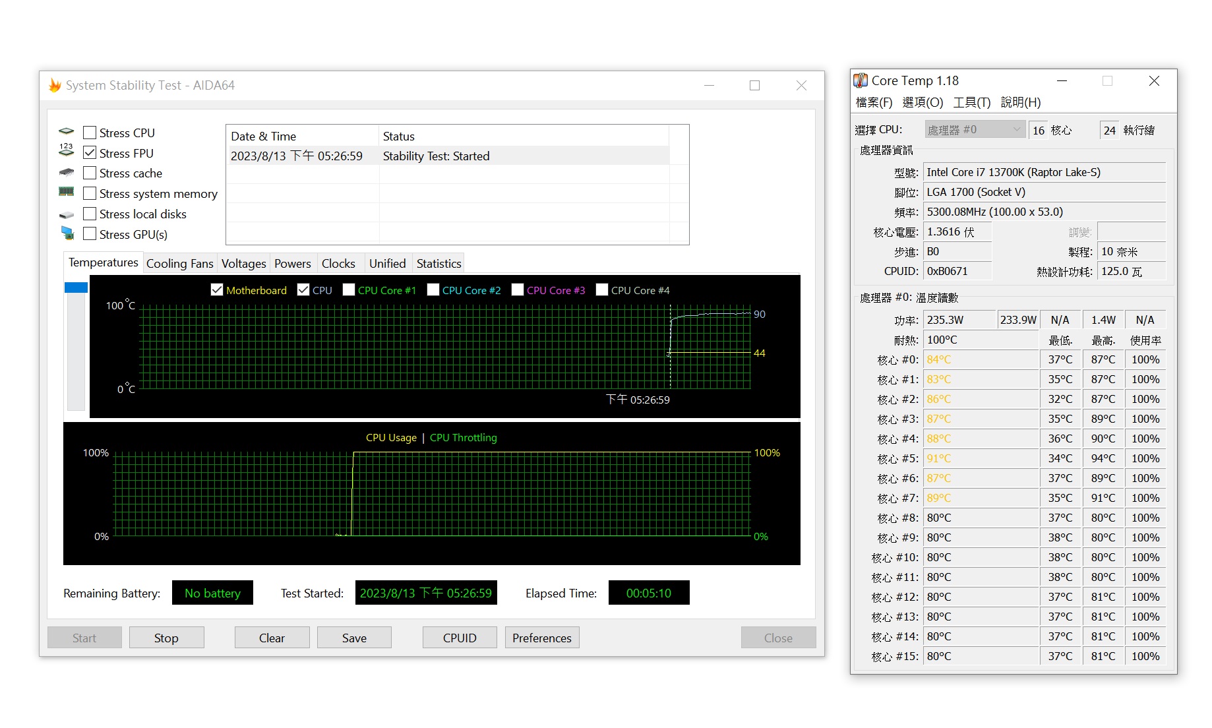This screenshot has width=1212, height=728.
Task: Maximize the AIDA64 System Stability Test window
Action: [755, 85]
